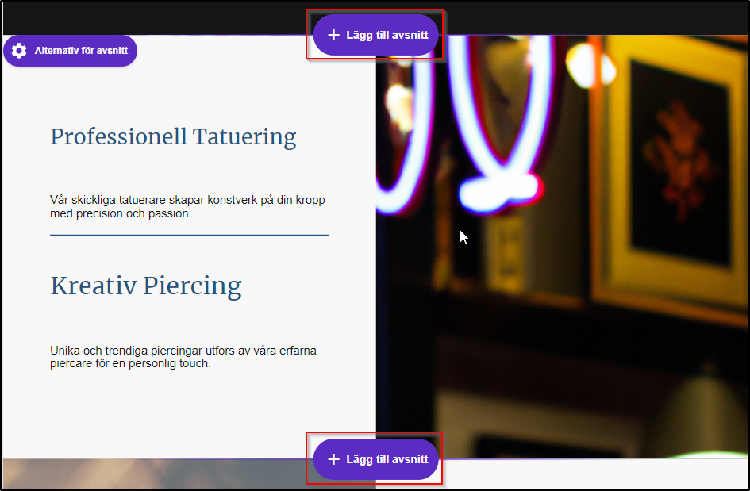The image size is (750, 491).
Task: Click the white section below the neon photo
Action: point(593,474)
